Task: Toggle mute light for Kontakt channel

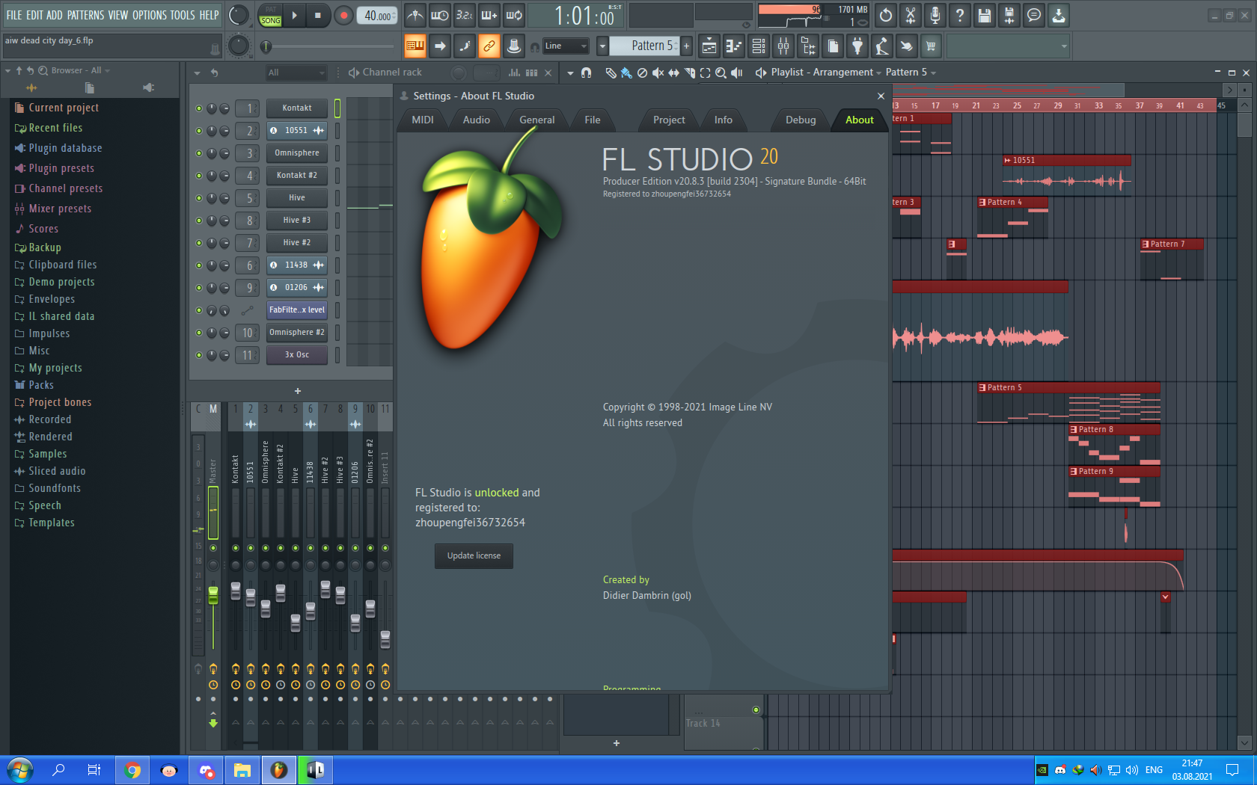Action: (199, 108)
